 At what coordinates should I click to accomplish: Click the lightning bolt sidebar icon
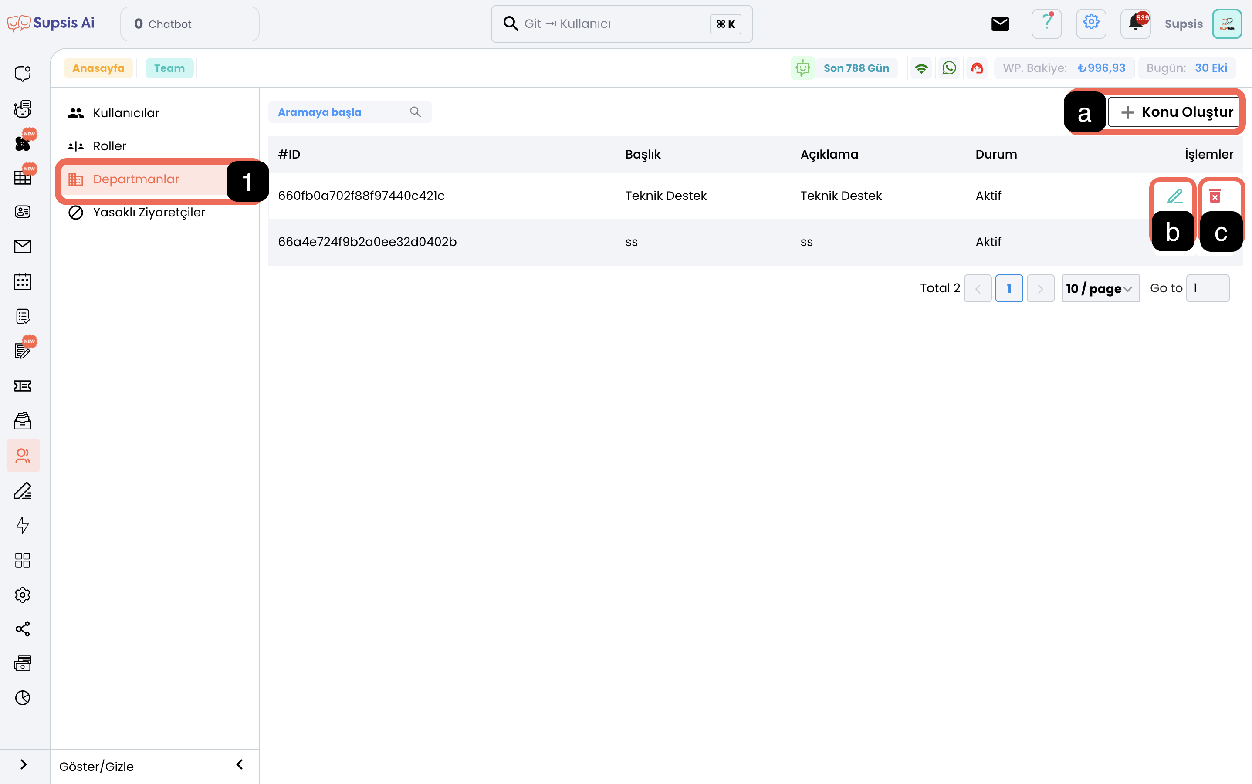click(x=23, y=525)
